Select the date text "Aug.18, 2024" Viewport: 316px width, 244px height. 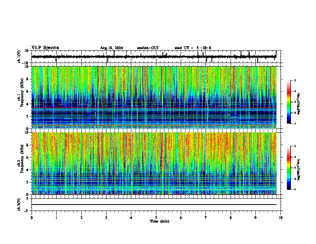111,48
